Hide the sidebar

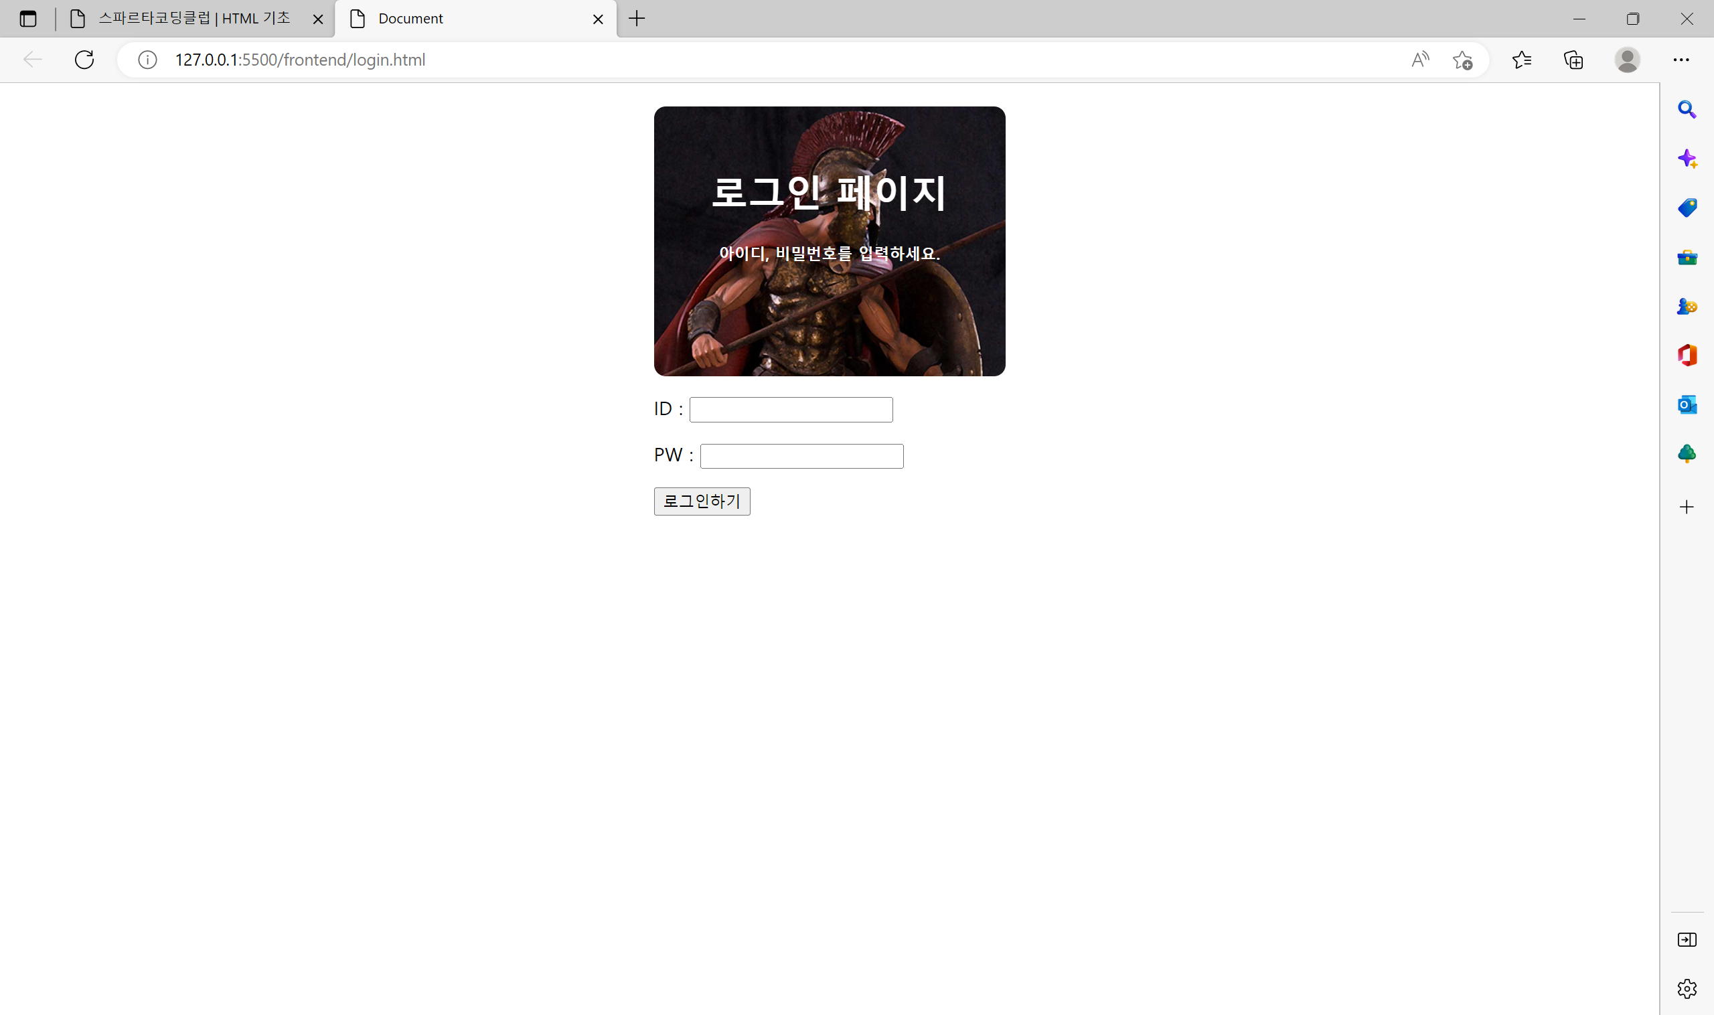pos(1687,940)
